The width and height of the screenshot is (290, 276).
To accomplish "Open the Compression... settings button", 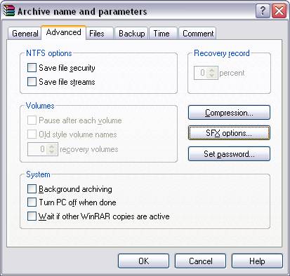I will coord(229,113).
